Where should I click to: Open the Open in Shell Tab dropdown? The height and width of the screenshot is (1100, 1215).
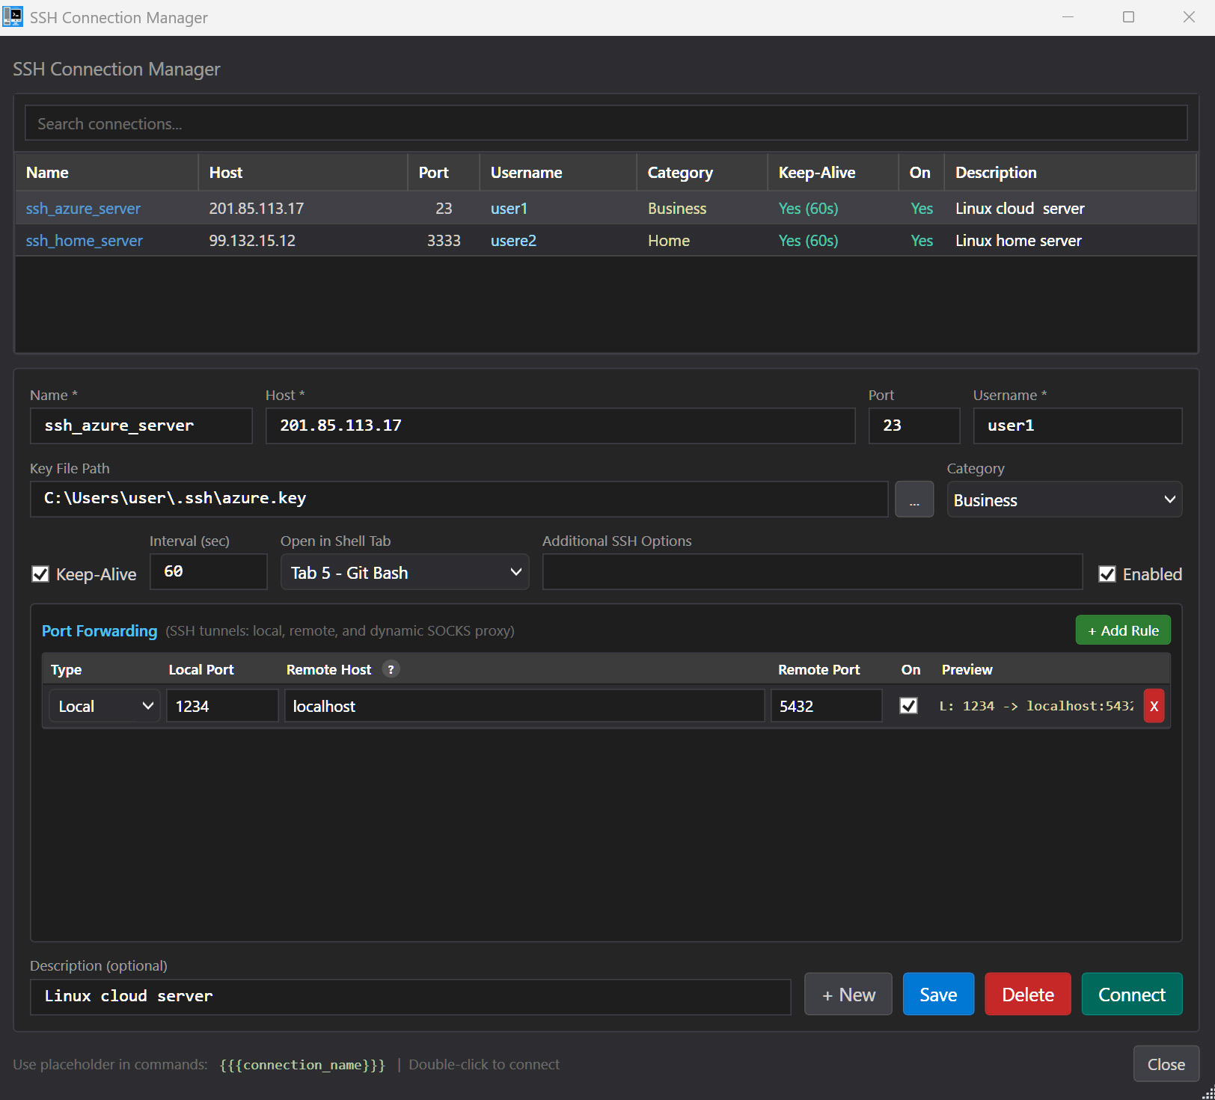(x=404, y=572)
